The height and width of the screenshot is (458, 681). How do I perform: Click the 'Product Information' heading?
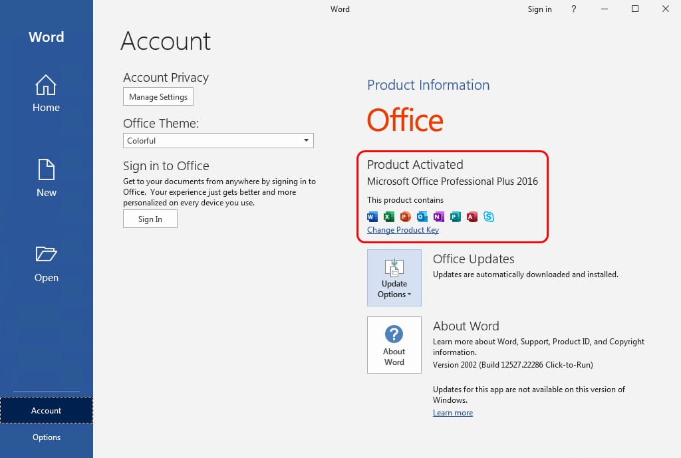pyautogui.click(x=428, y=84)
